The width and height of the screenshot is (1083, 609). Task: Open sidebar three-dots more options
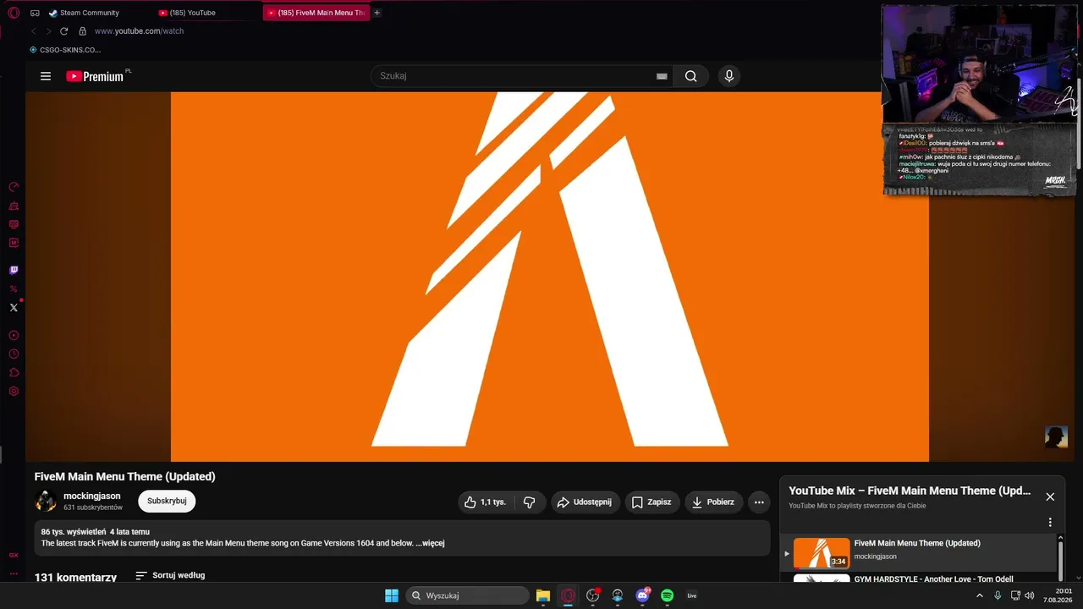tap(14, 573)
